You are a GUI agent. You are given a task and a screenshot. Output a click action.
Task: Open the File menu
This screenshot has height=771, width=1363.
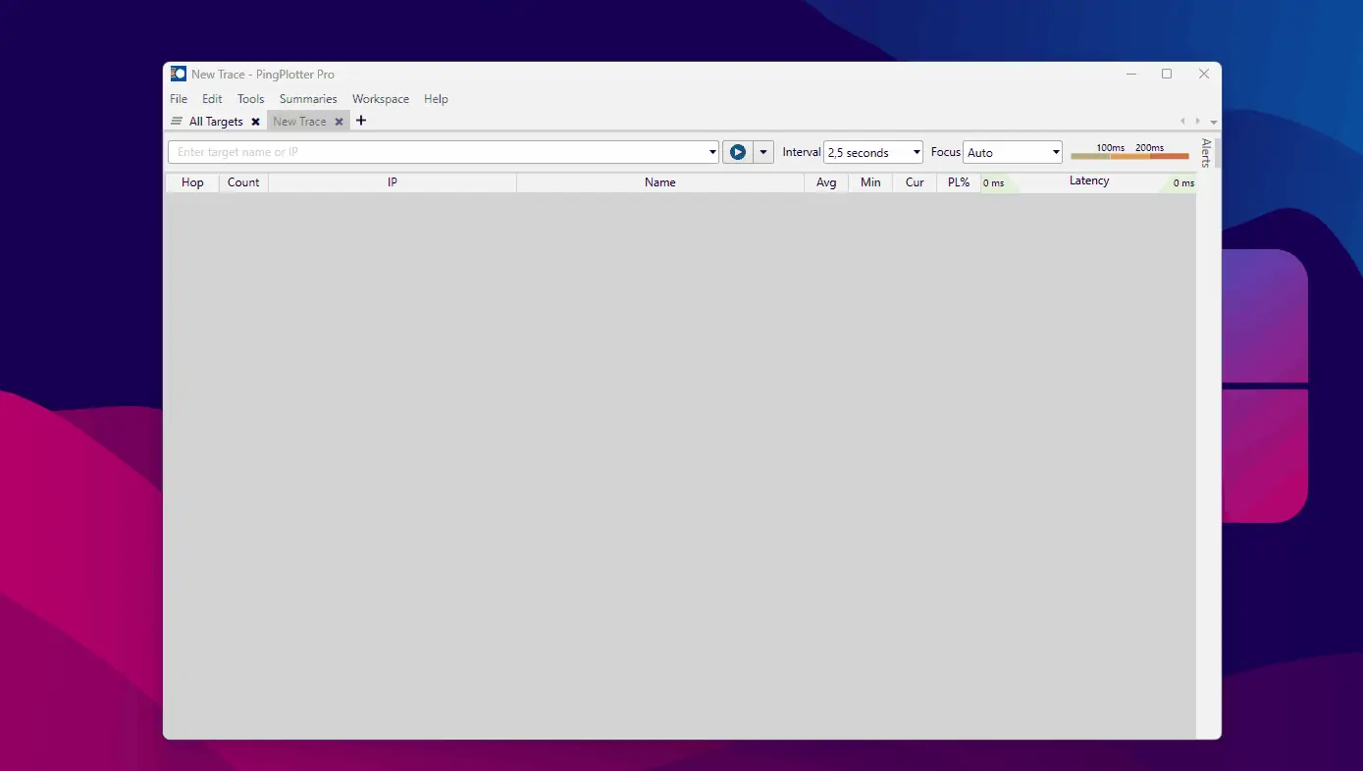pos(179,99)
